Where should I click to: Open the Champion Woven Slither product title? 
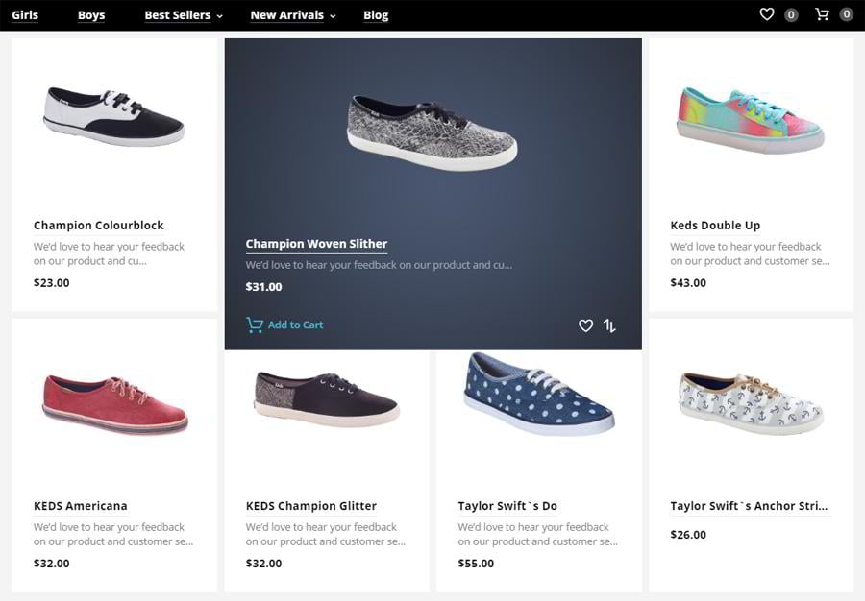pos(316,244)
